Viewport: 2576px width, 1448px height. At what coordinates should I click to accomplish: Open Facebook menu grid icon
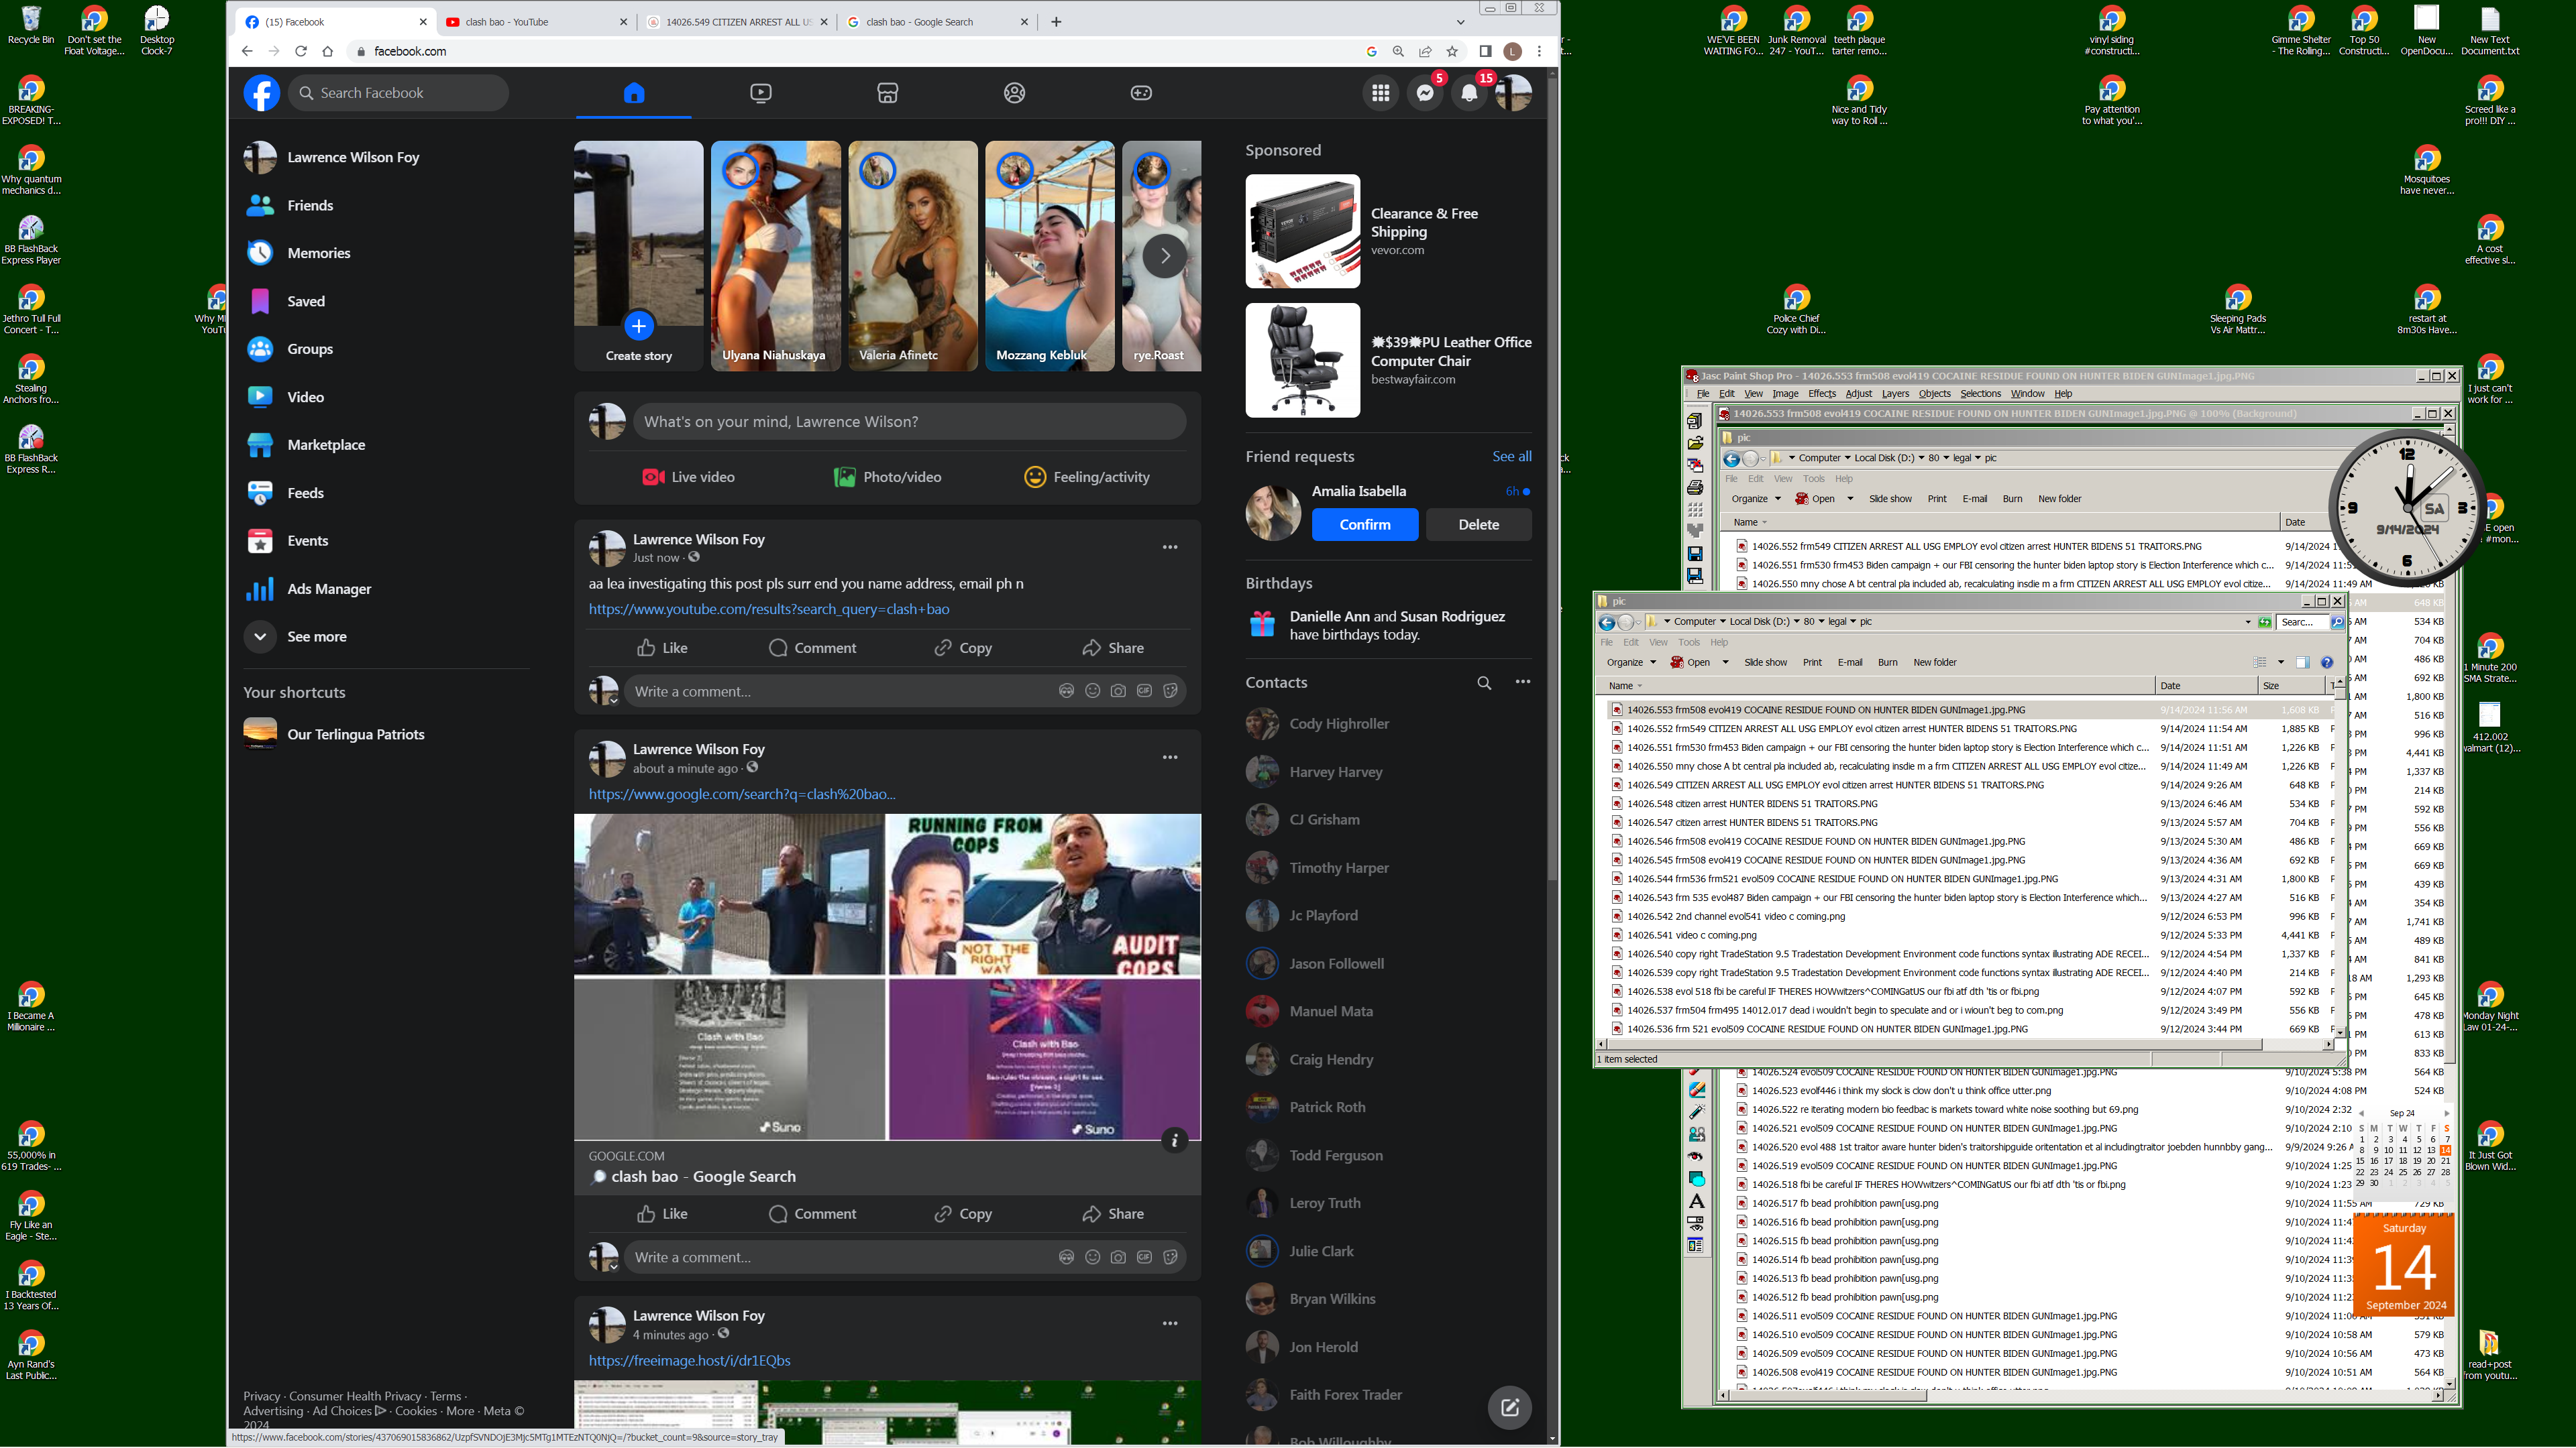(1381, 93)
